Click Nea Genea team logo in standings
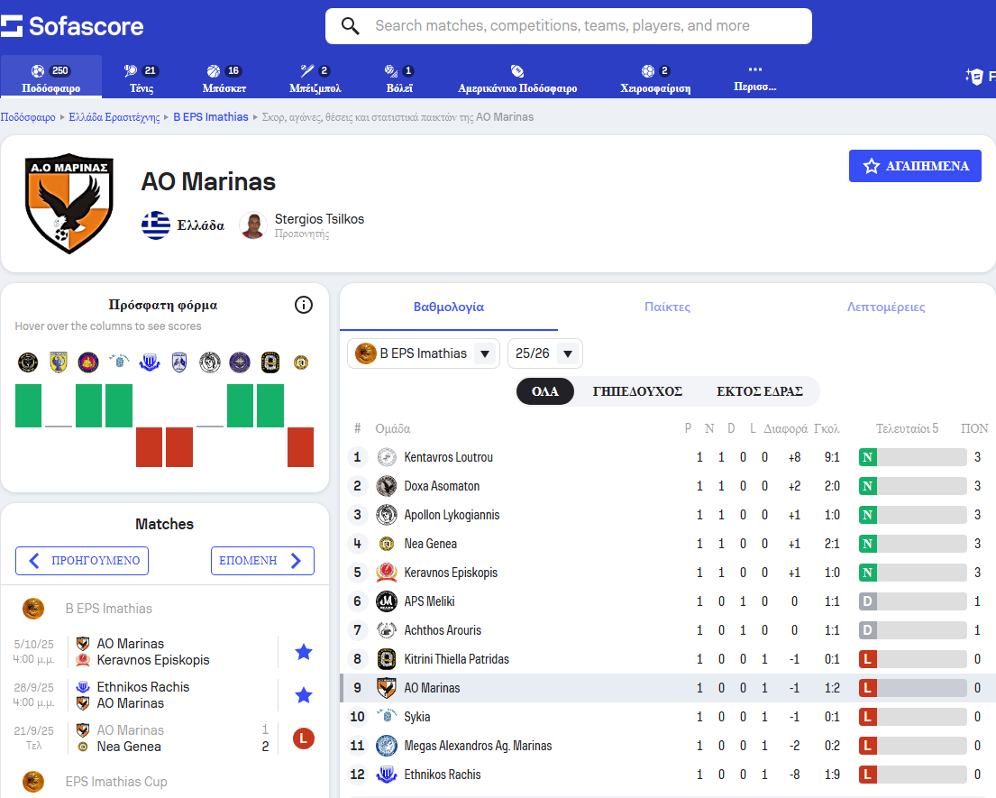Viewport: 996px width, 798px height. click(x=386, y=544)
